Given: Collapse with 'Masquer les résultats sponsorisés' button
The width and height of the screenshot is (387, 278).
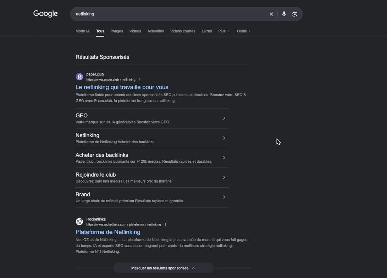Looking at the screenshot, I should (x=164, y=268).
